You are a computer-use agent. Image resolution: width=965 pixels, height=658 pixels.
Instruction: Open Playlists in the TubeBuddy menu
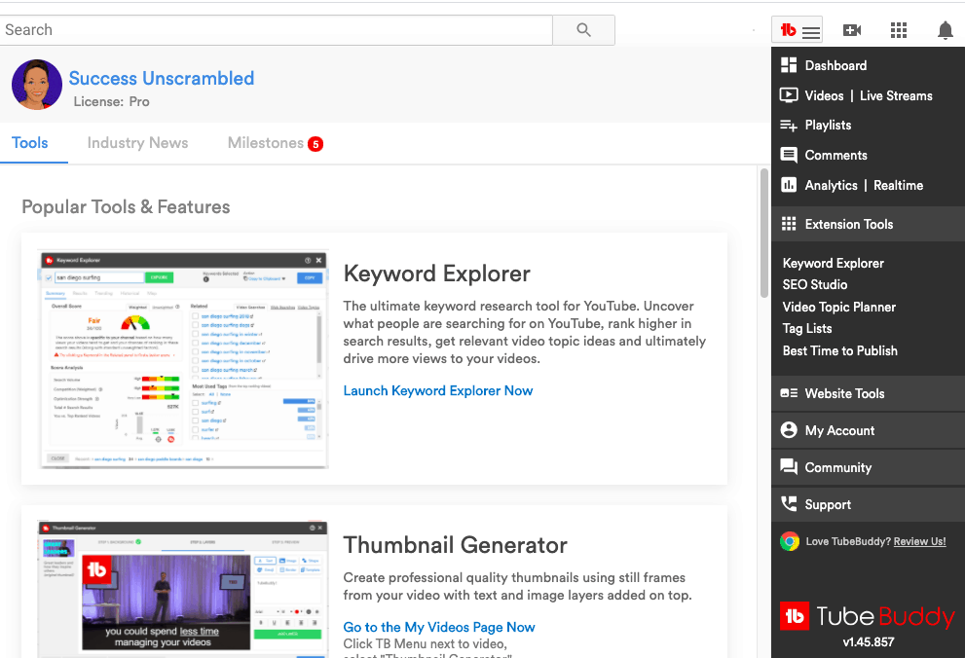(x=828, y=125)
